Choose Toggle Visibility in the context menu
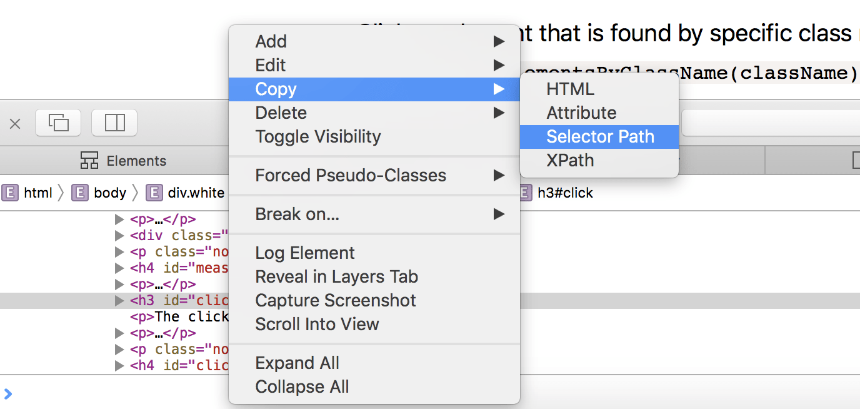860x409 pixels. [317, 136]
